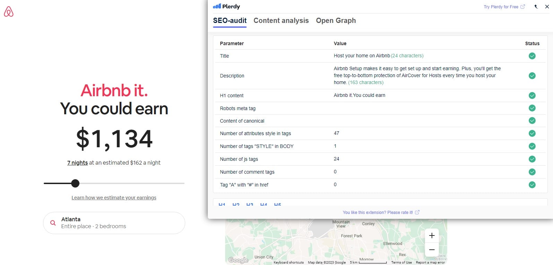Switch to the SEO-audit tab
The image size is (553, 265).
(230, 20)
